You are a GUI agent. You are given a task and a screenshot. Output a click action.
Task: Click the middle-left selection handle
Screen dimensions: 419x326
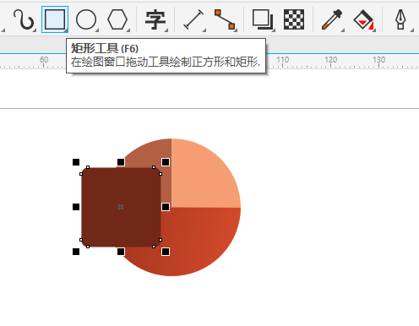click(76, 207)
